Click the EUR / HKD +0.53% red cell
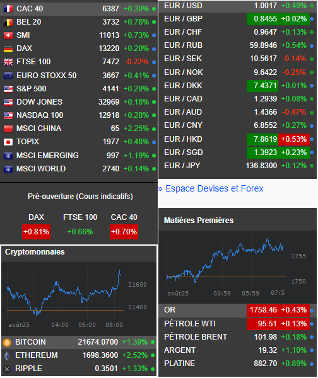318x378 pixels. coord(294,139)
